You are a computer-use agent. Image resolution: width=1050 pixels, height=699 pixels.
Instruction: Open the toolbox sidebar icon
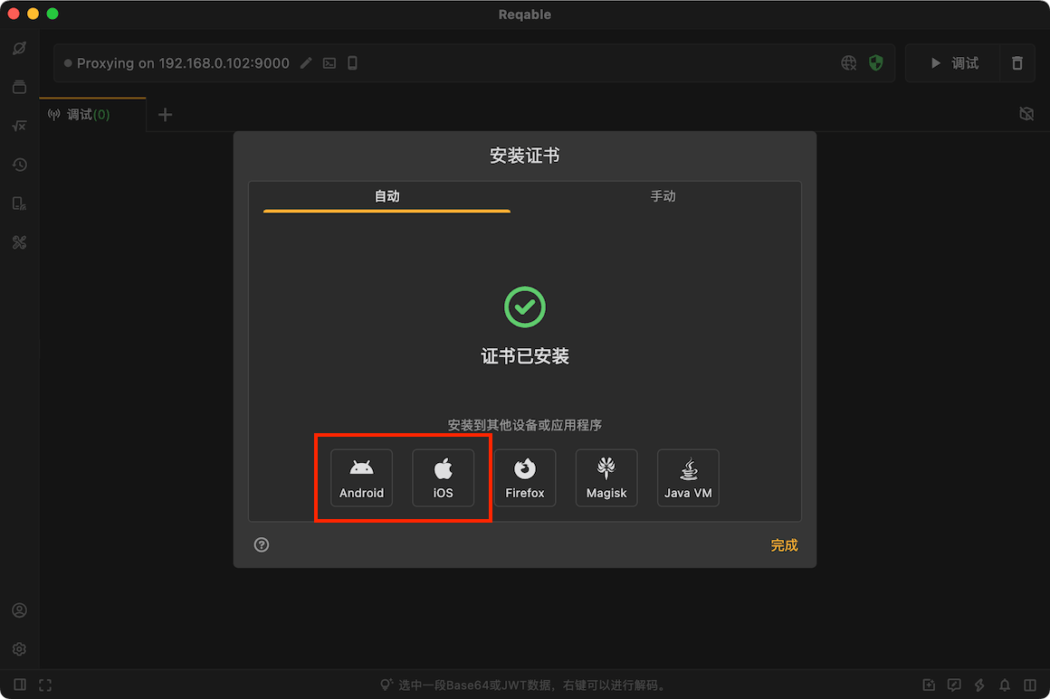tap(19, 242)
